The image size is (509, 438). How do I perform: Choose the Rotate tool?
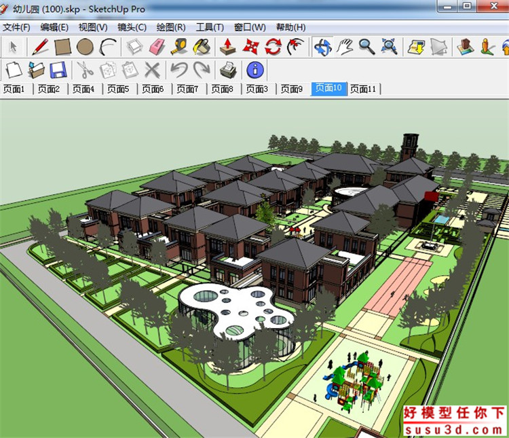coord(273,47)
